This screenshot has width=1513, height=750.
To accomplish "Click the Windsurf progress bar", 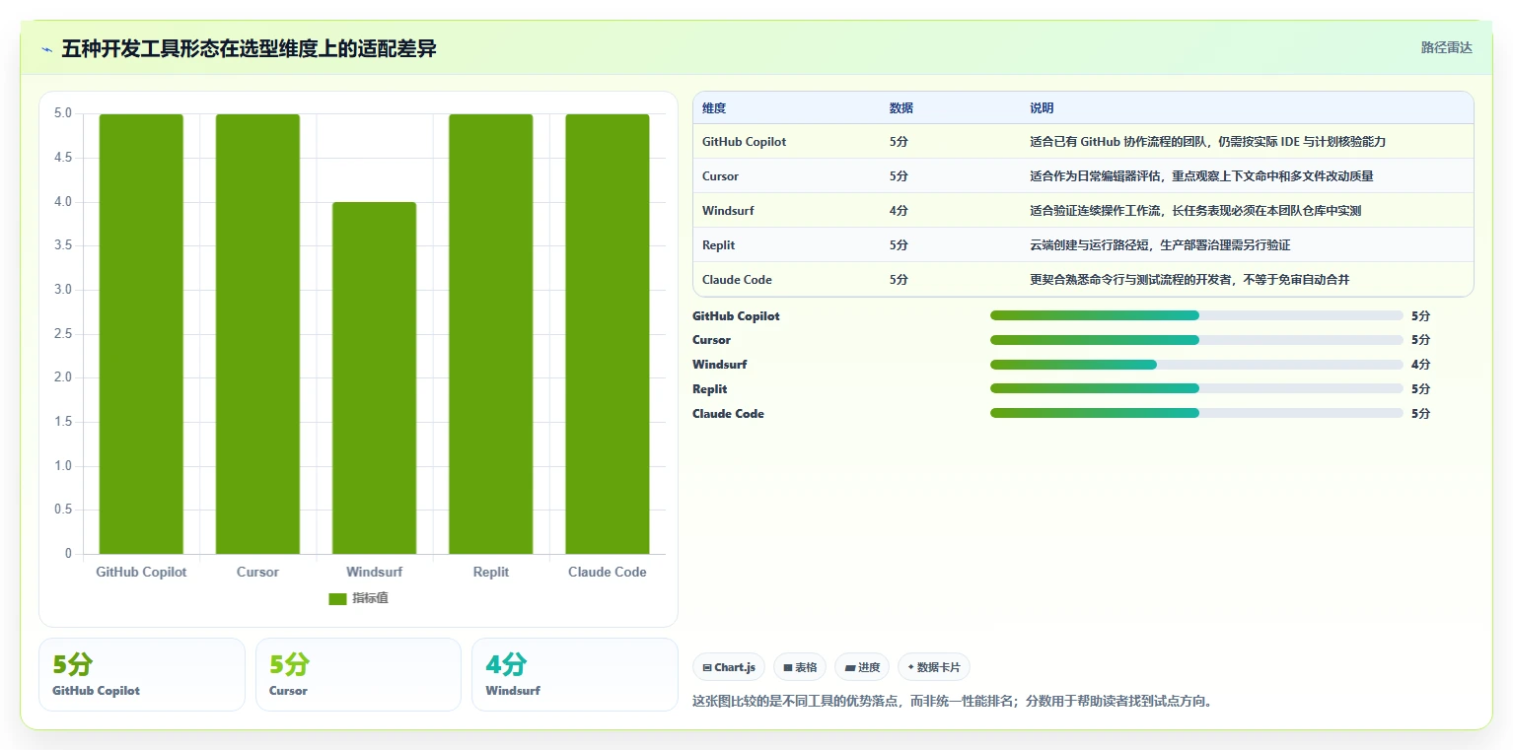I will (1196, 365).
